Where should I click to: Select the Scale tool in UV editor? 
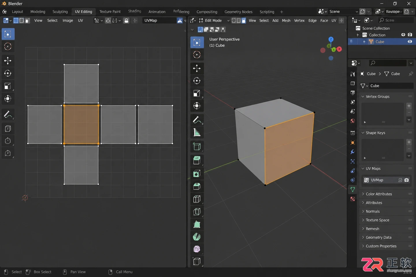8,86
